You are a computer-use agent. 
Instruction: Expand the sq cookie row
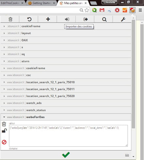[x=66, y=54]
